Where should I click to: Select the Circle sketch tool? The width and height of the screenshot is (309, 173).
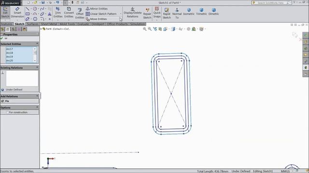35,9
